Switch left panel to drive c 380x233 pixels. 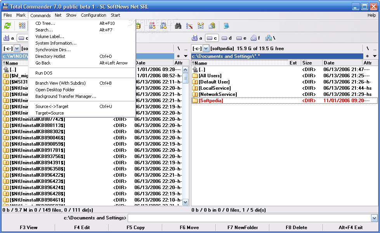[24, 38]
